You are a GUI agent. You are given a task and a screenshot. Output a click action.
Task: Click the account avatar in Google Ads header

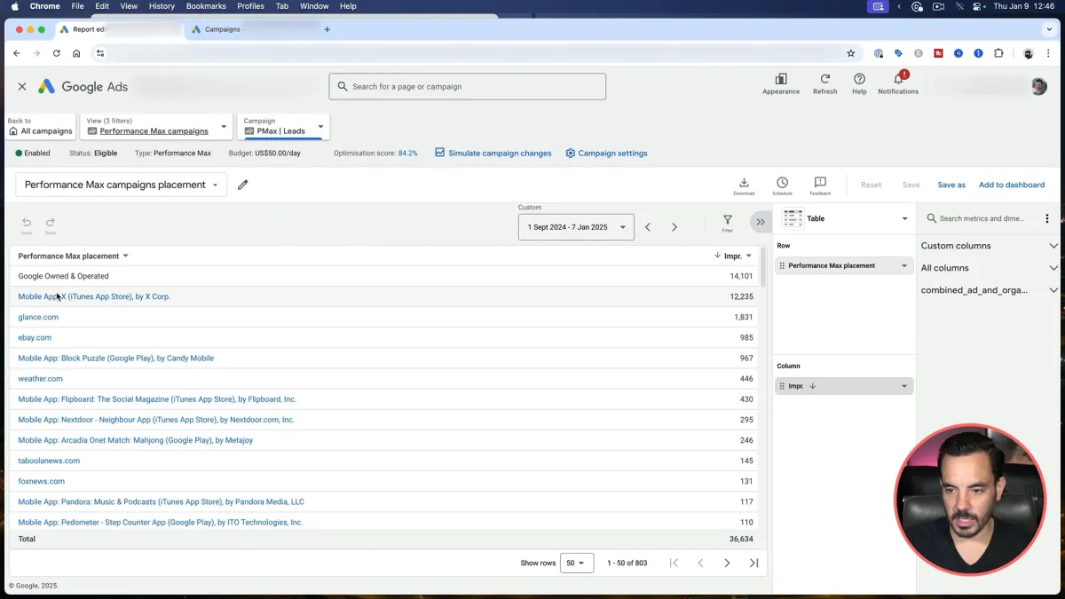[1038, 86]
